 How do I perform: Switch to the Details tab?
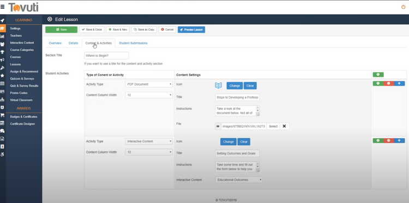[x=73, y=43]
